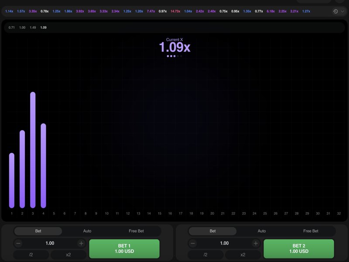Switch to the Auto tab in the BET 2 panel
The width and height of the screenshot is (349, 262).
(x=262, y=231)
